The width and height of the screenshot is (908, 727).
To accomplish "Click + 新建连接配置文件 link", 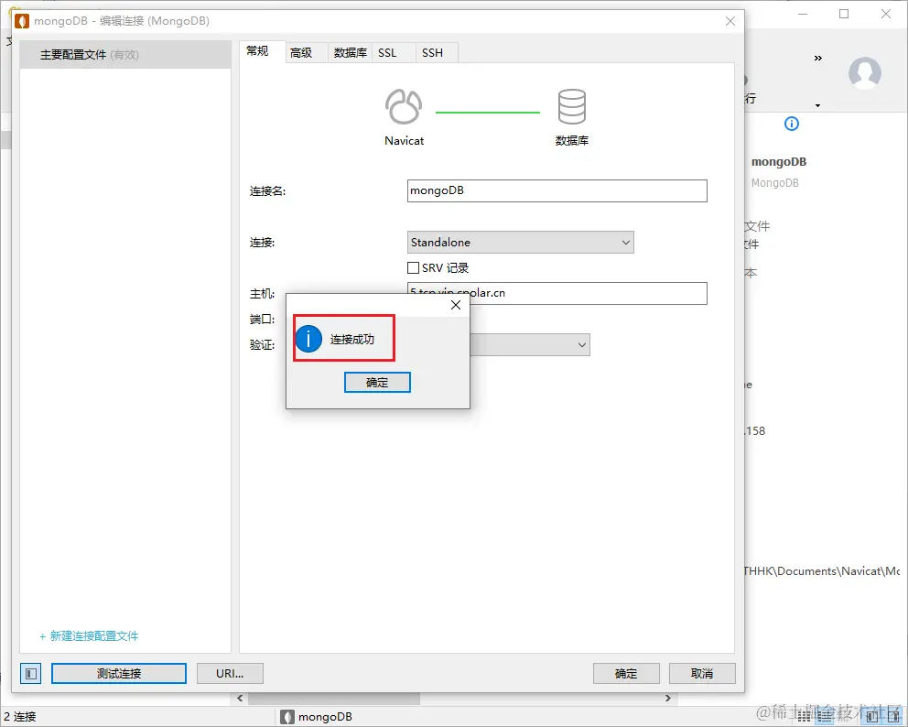I will point(89,636).
